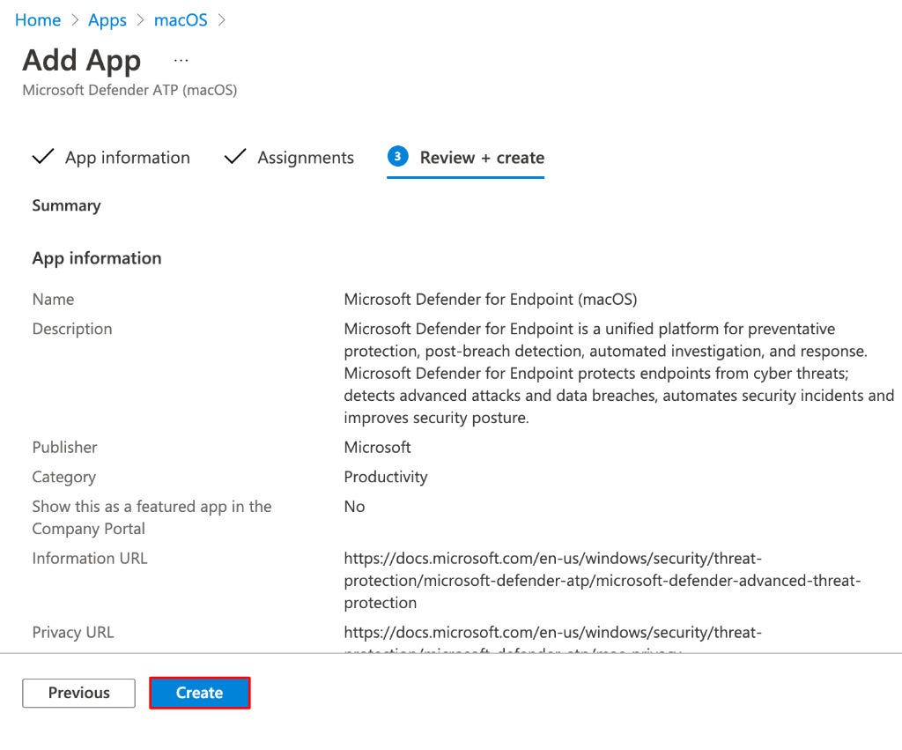This screenshot has width=902, height=750.
Task: Open the ellipsis menu next to Add App
Action: (181, 61)
